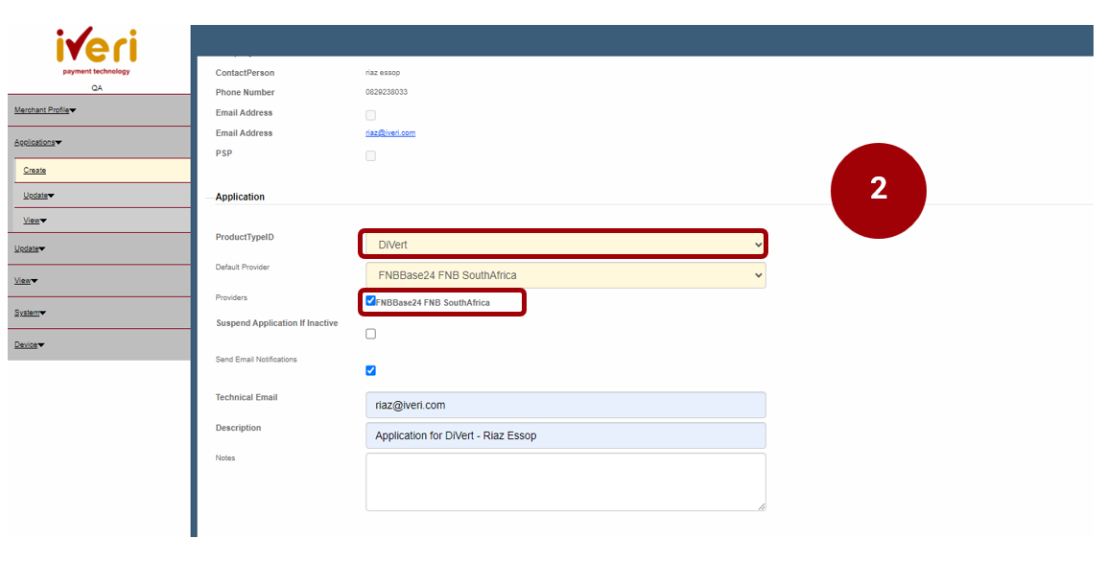Screen dimensions: 1106x586
Task: Expand the View submenu under Applications
Action: [35, 221]
